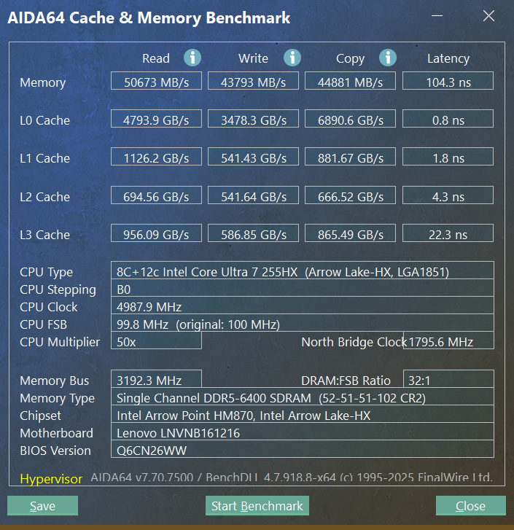Click the yellow Hypervisor label
Screen dimensions: 514x530
pyautogui.click(x=51, y=479)
